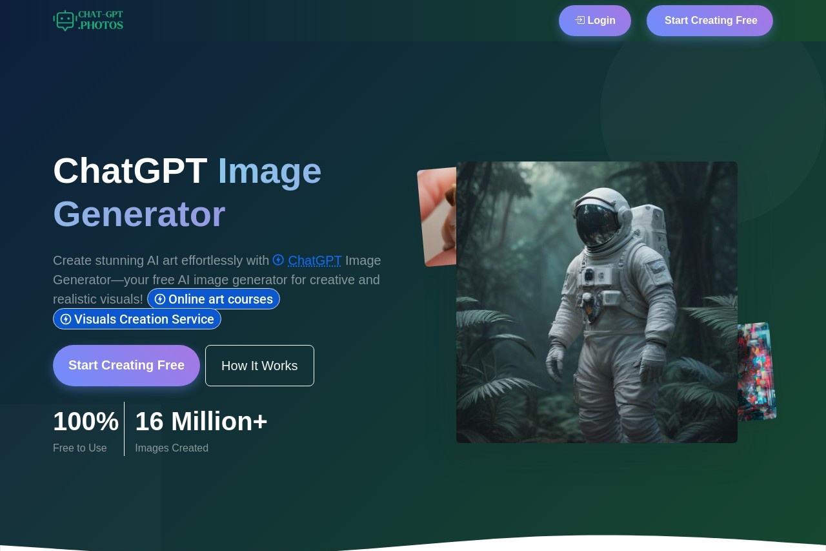Click the lightning icon before the ChatGPT link
This screenshot has height=551, width=826.
(x=278, y=260)
